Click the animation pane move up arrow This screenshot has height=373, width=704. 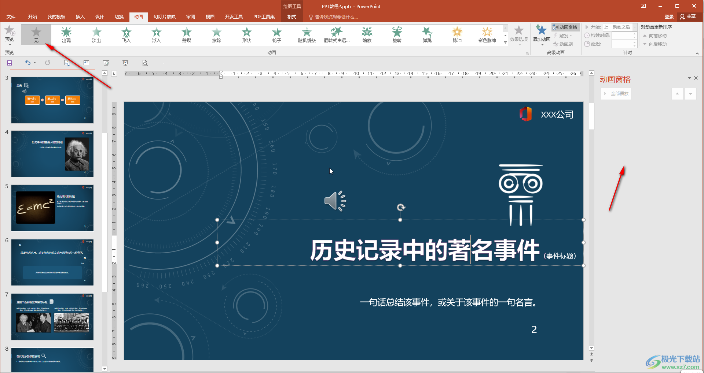tap(677, 94)
